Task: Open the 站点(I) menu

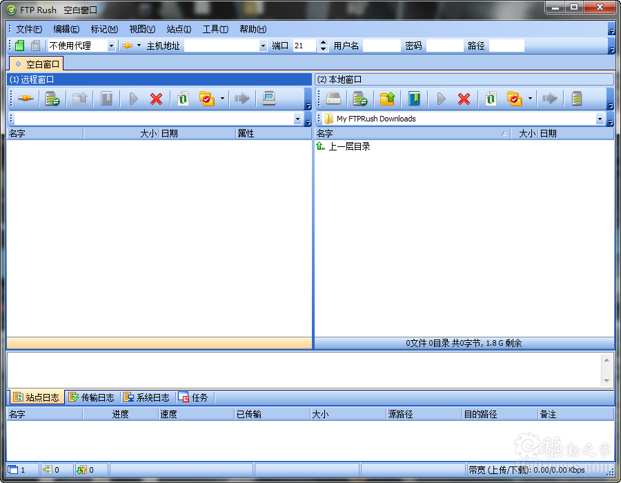Action: coord(179,29)
